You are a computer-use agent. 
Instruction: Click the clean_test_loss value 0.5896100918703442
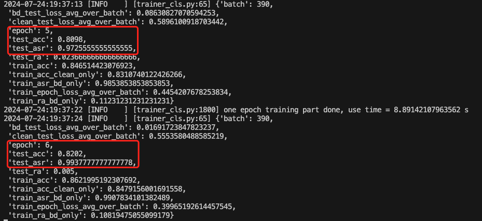coord(188,22)
